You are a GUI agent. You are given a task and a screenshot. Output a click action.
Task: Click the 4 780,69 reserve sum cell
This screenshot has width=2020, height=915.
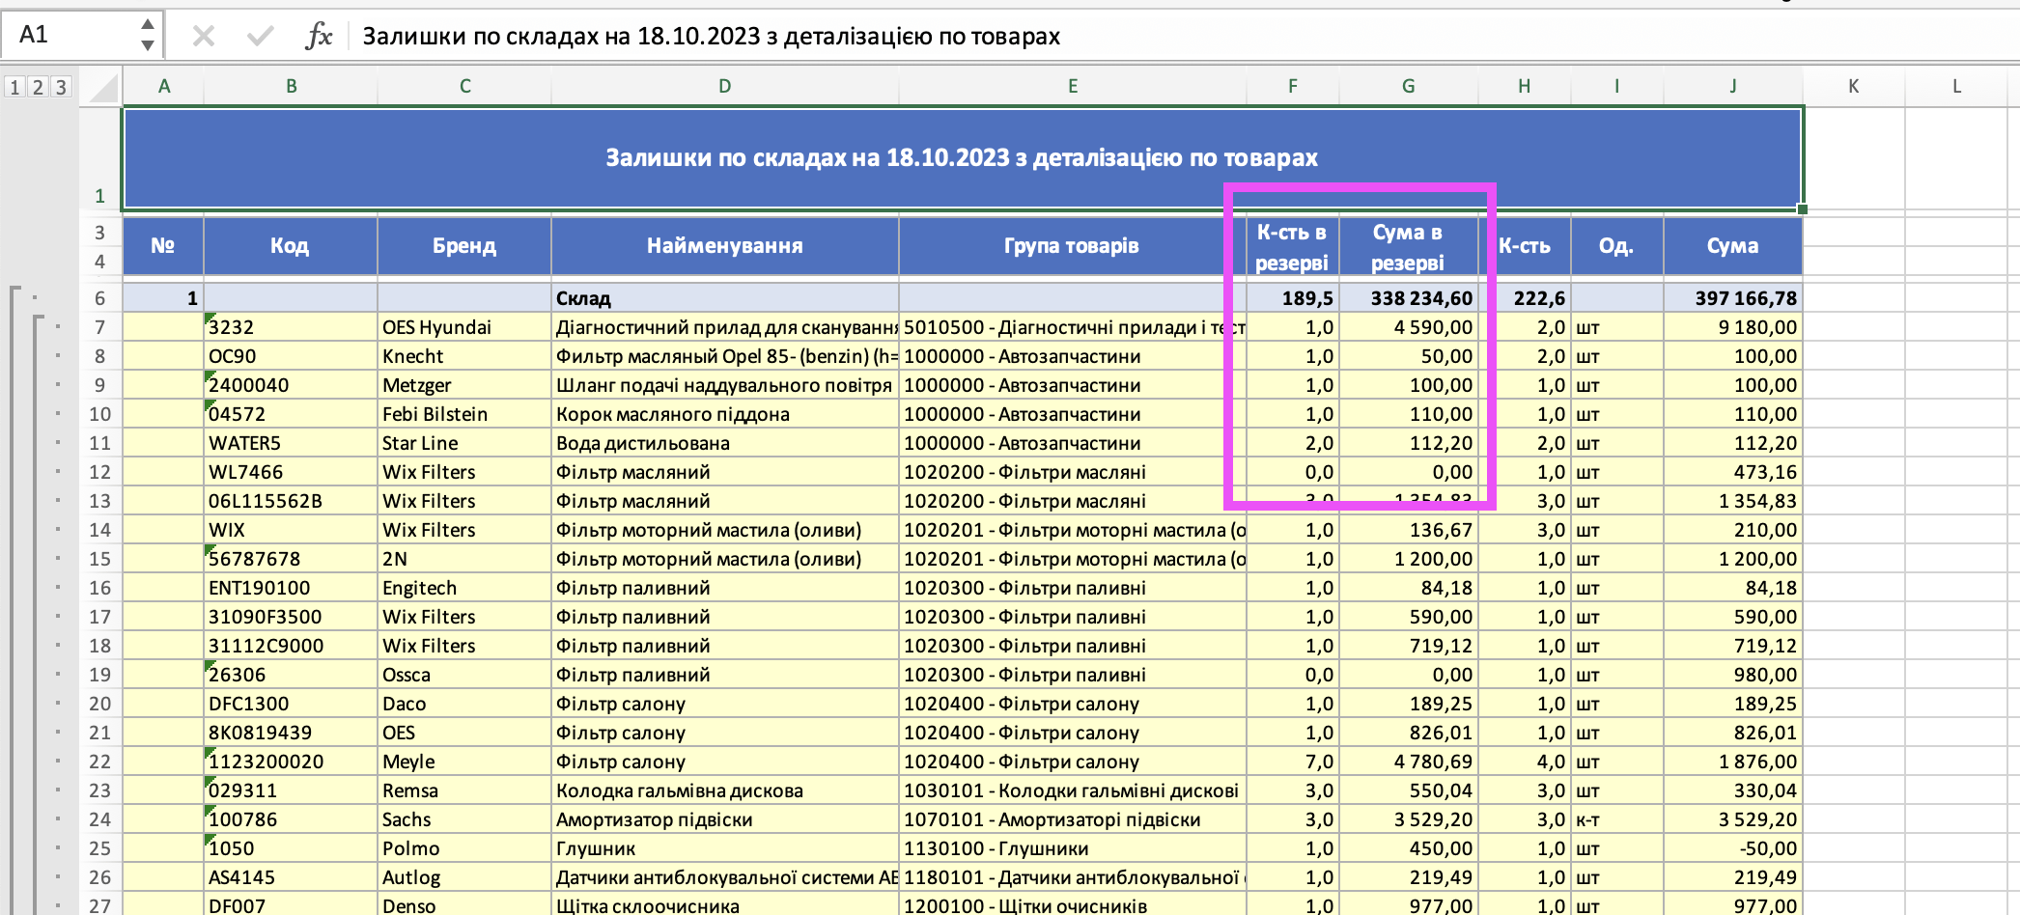pos(1409,762)
